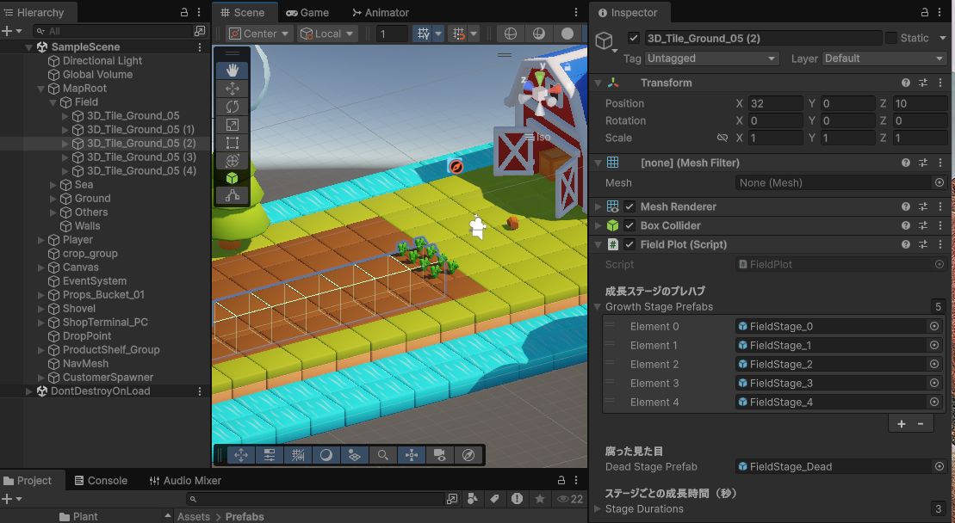955x523 pixels.
Task: Remove a Growth Stage Prefabs element with minus
Action: (921, 423)
